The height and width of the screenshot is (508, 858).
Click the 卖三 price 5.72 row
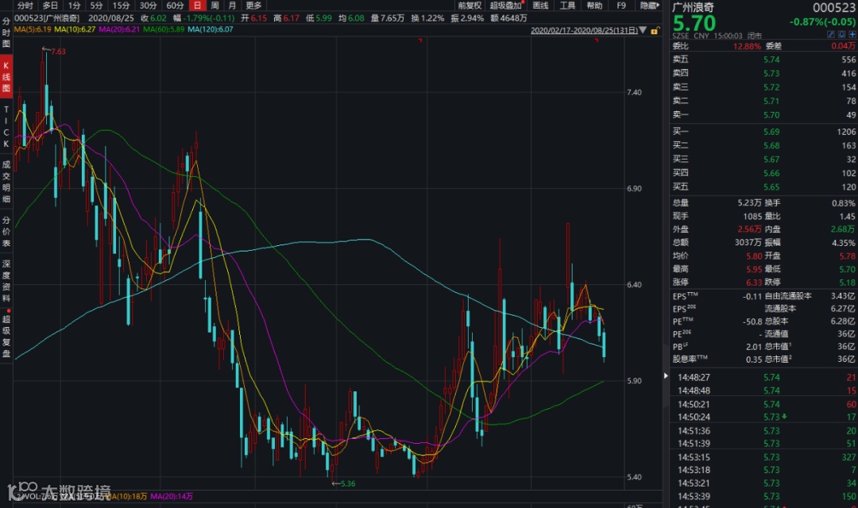[x=764, y=87]
